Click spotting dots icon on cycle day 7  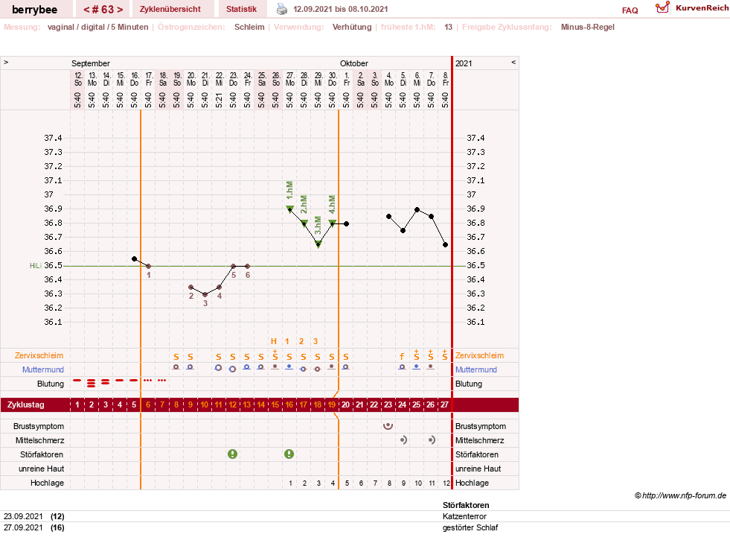pos(162,381)
